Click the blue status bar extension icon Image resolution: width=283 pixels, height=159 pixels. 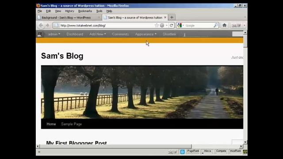(182, 152)
